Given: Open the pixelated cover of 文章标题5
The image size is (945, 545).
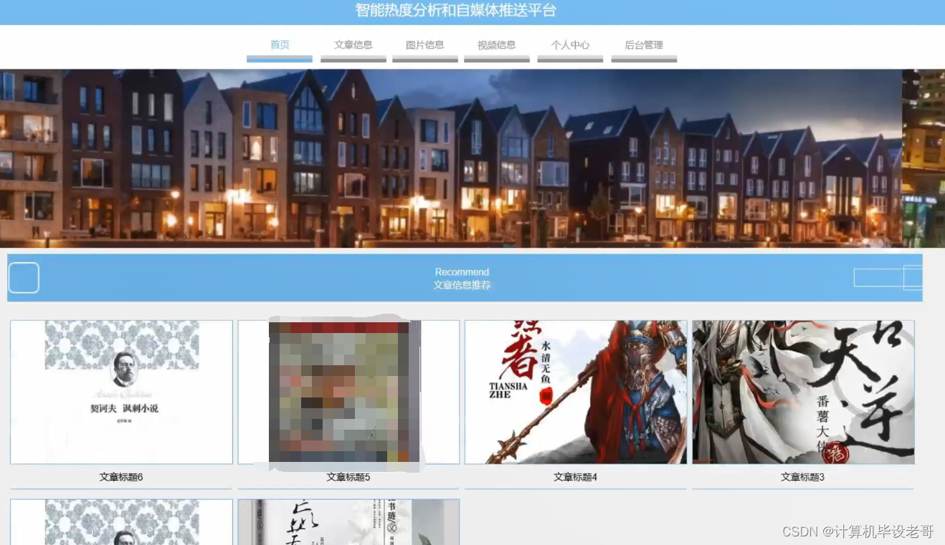Looking at the screenshot, I should point(348,392).
